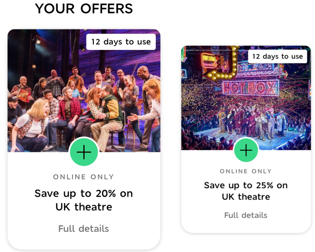Viewport: 315px width, 252px height.
Task: Open Full details for the 20% offer
Action: click(83, 229)
